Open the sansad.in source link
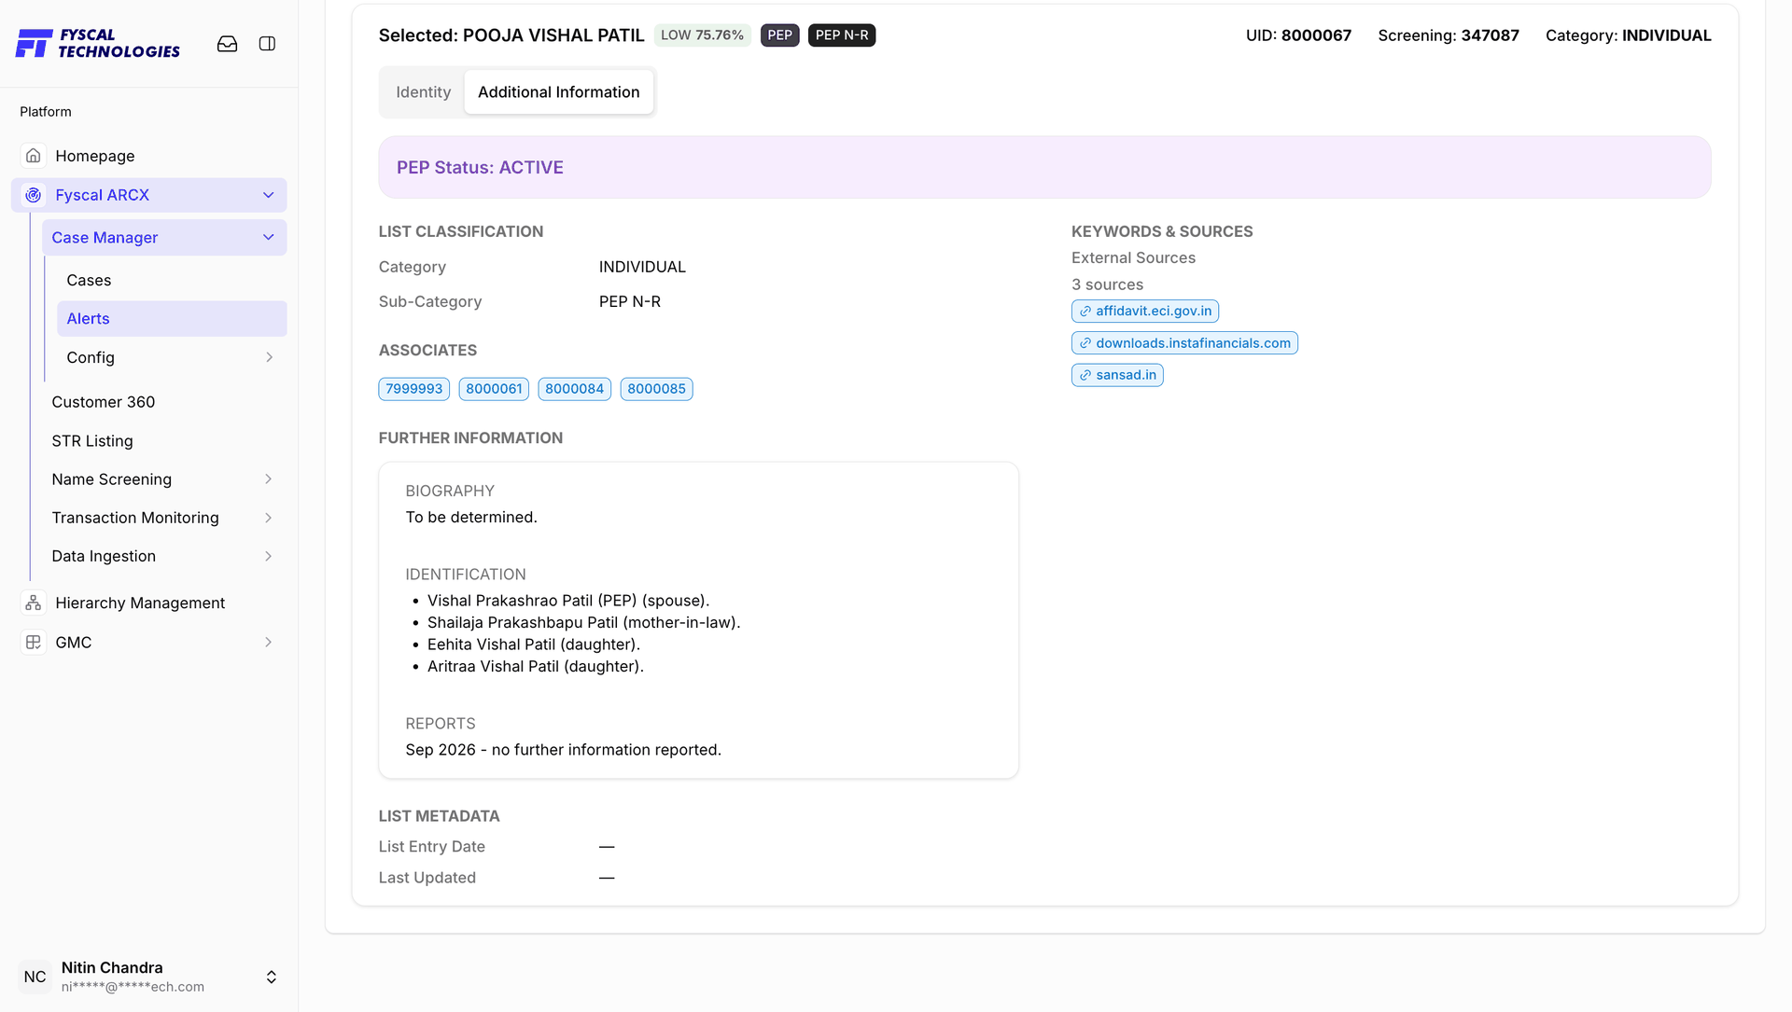Screen dimensions: 1792x1012 [1117, 375]
